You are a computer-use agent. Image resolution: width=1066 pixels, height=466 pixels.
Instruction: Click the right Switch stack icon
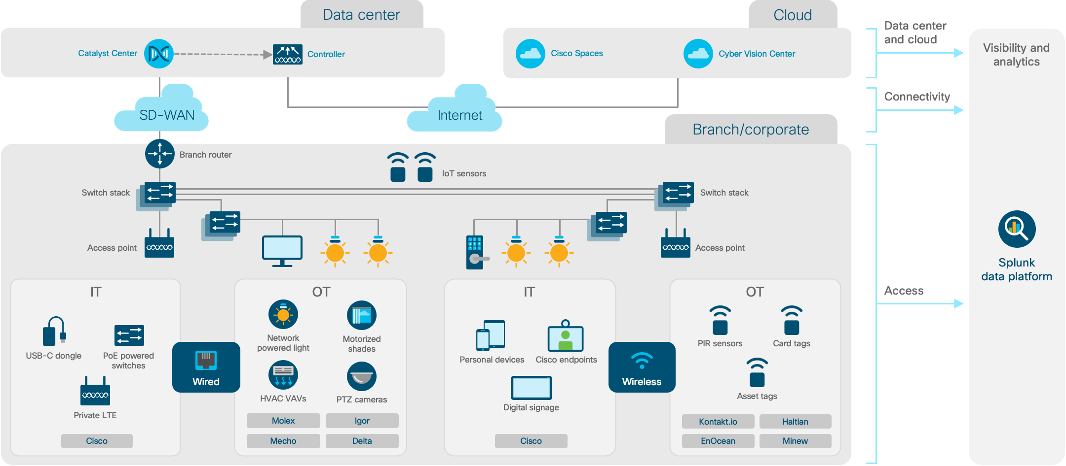675,196
